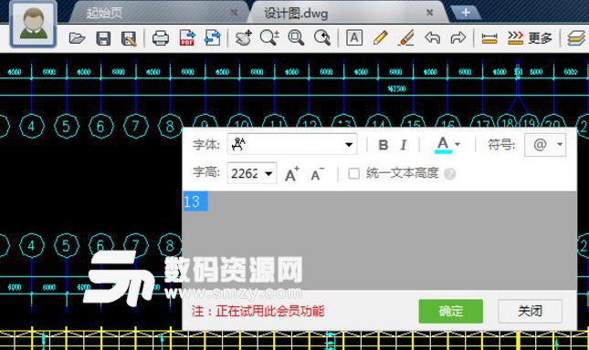Click the zoom window magnifier icon
589x350 pixels.
[296, 38]
